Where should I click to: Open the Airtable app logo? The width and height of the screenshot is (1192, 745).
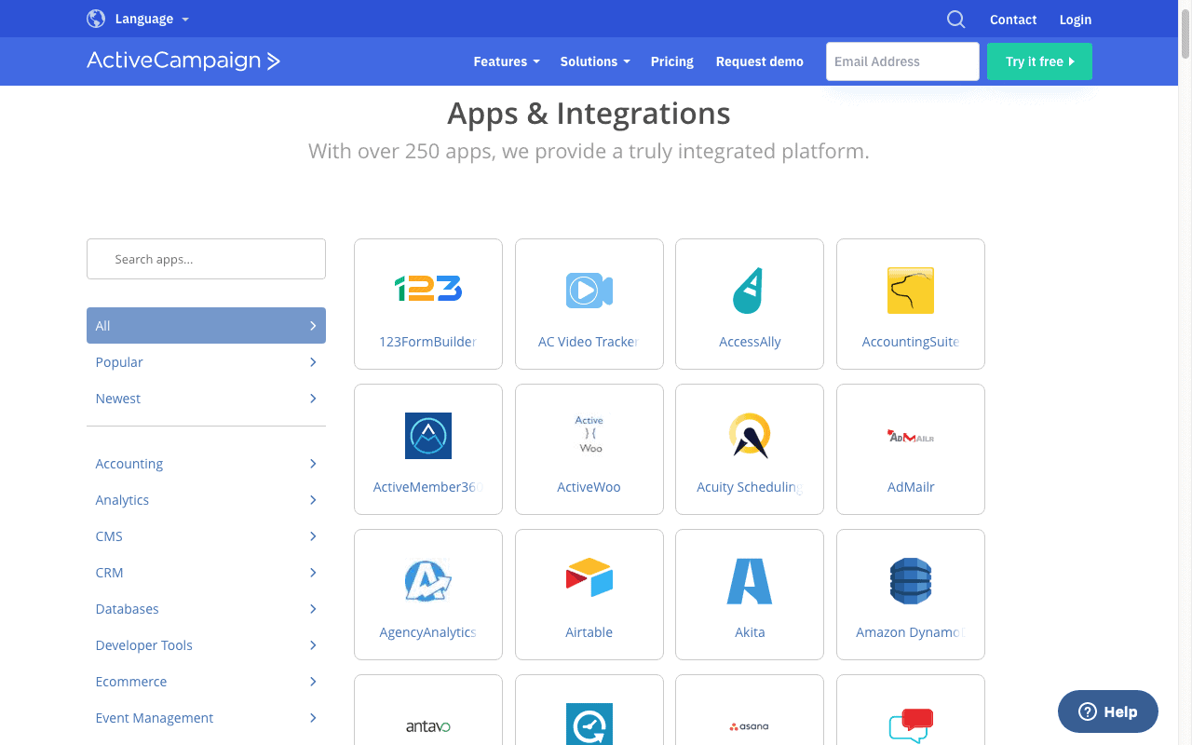(589, 577)
